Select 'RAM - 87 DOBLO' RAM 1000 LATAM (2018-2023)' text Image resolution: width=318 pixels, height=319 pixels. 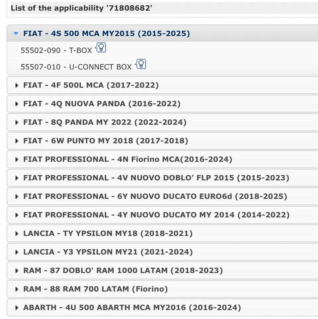[123, 270]
